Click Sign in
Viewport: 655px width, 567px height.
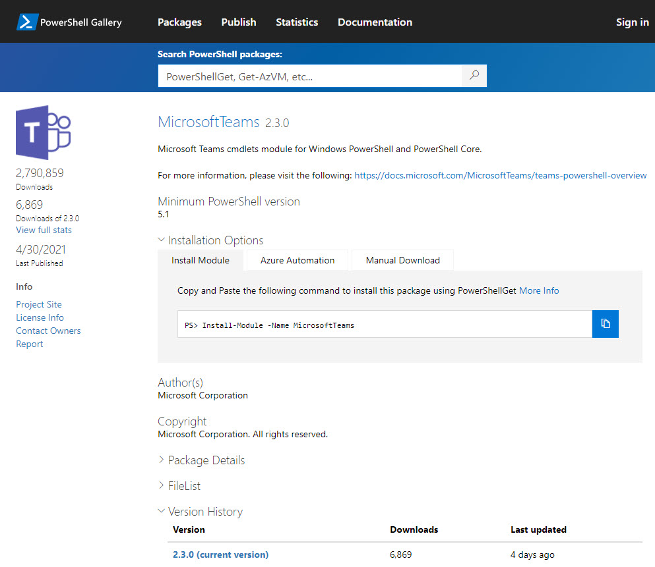pyautogui.click(x=632, y=22)
